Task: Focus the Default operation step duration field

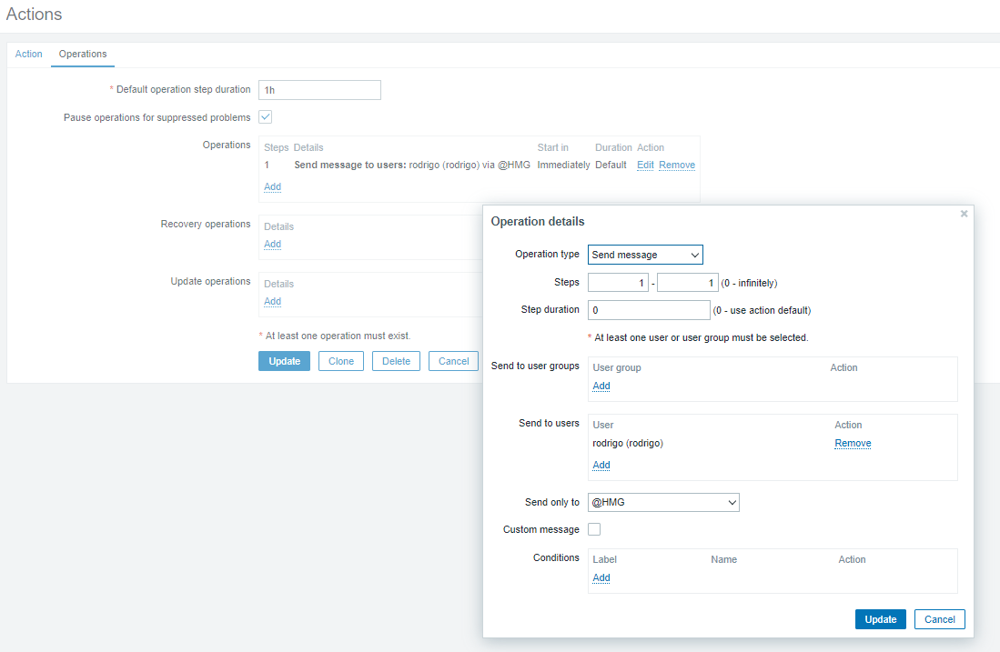Action: coord(319,90)
